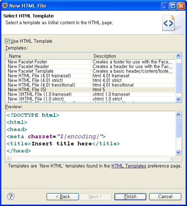Uncheck the Use HTML Template checkbox
The image size is (187, 206).
(x=7, y=41)
